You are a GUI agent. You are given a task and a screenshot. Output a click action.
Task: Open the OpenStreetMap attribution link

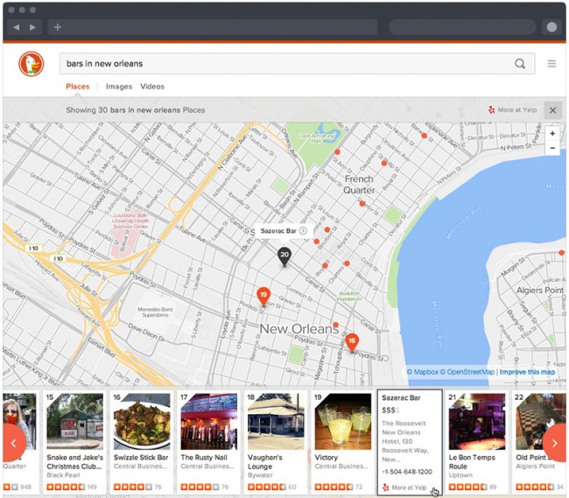tap(467, 372)
